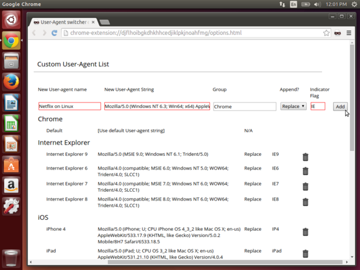Remove the iPad user-agent entry
Viewport: 360px width, 270px height.
pos(305,253)
